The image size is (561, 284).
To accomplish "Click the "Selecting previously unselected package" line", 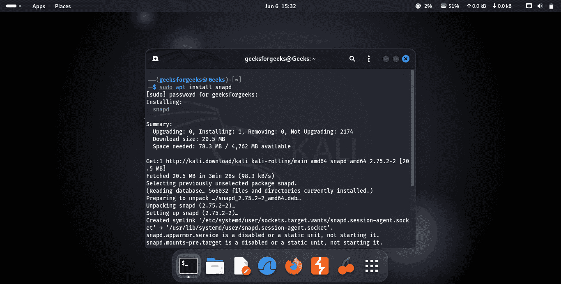I will [x=222, y=183].
